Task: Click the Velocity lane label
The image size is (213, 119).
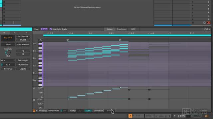Action: (43, 111)
